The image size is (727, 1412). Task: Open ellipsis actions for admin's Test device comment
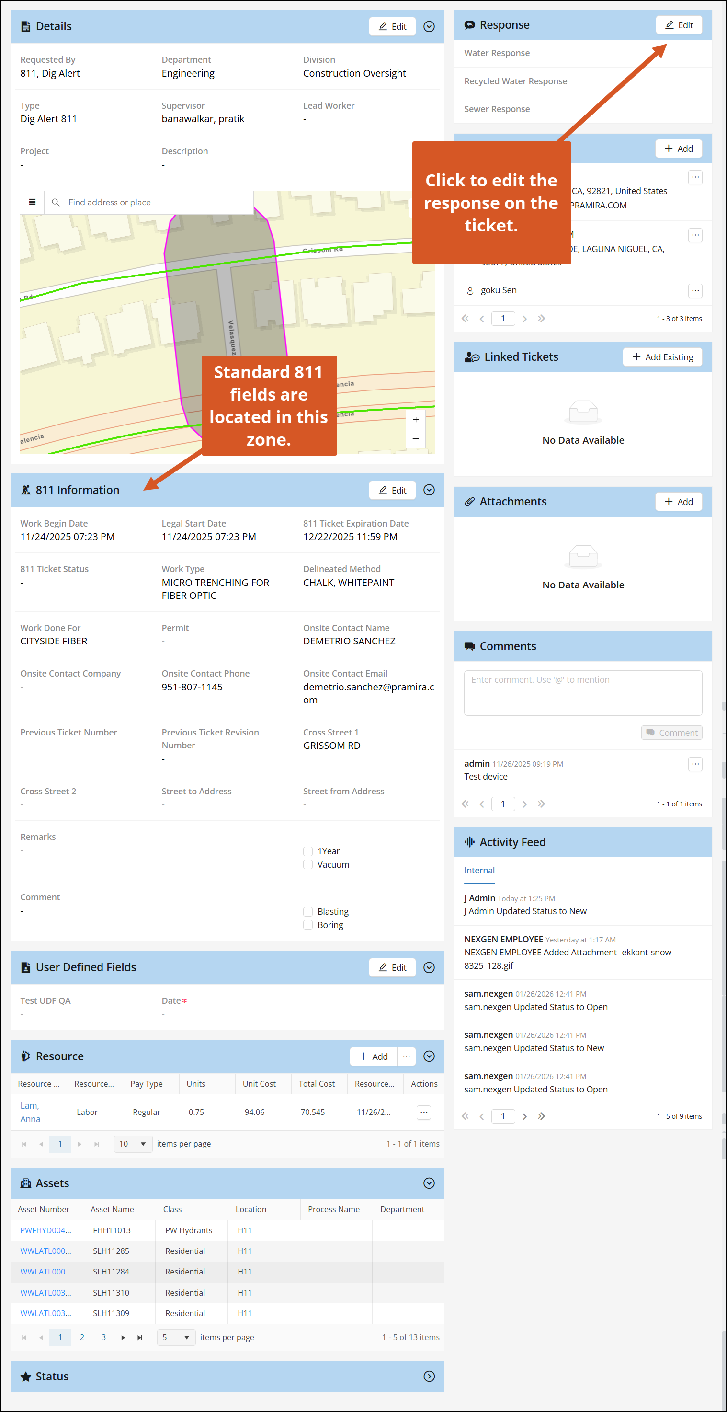tap(695, 764)
